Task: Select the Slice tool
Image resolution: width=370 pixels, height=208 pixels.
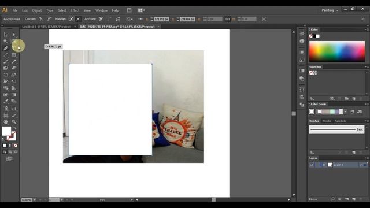Action: [x=14, y=116]
